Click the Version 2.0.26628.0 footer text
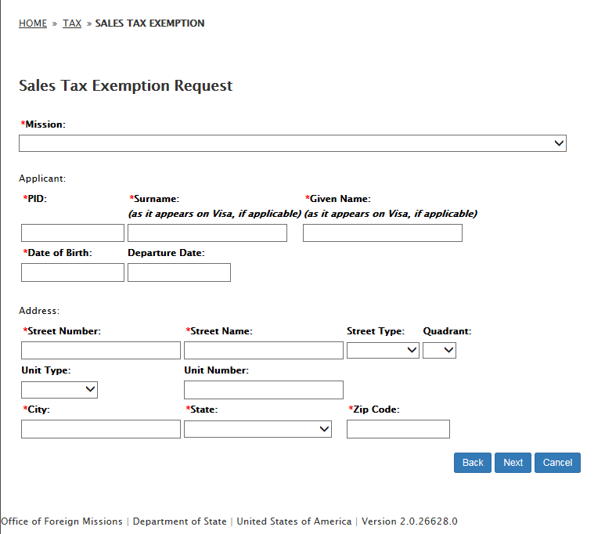 pyautogui.click(x=409, y=521)
